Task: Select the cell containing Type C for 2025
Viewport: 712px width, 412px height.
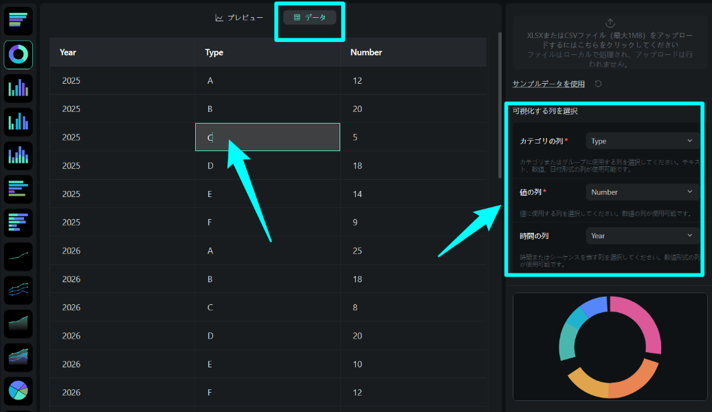Action: point(268,137)
